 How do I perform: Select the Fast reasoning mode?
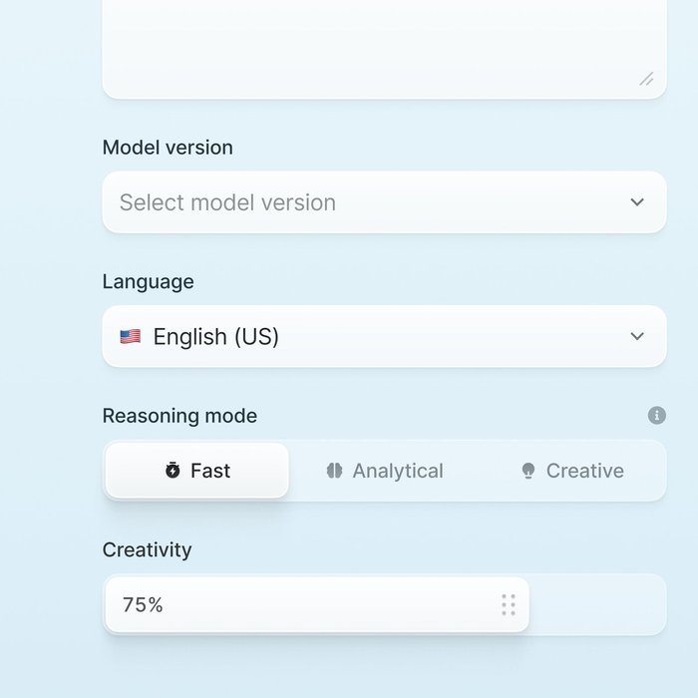click(x=197, y=471)
